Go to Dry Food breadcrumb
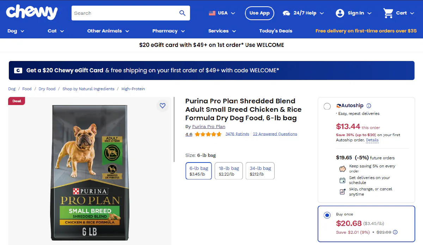 (47, 89)
